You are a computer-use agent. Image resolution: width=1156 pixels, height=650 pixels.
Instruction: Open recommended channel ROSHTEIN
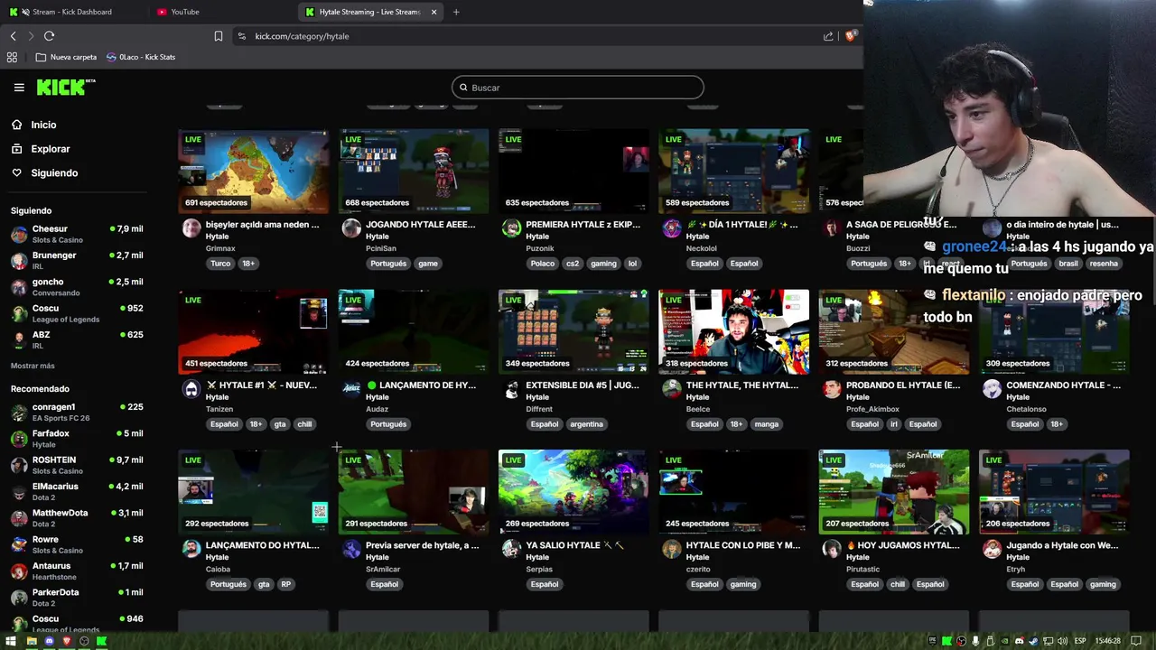pyautogui.click(x=77, y=465)
